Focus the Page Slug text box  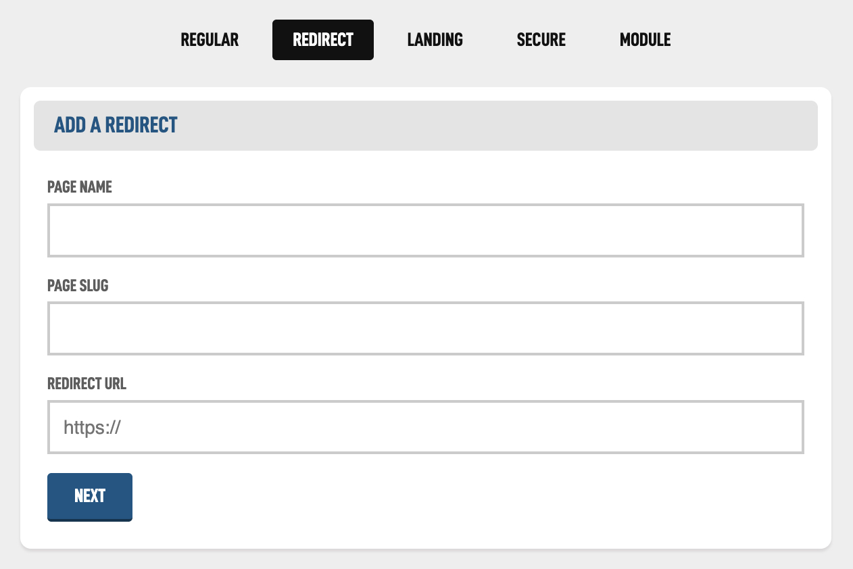click(x=425, y=328)
